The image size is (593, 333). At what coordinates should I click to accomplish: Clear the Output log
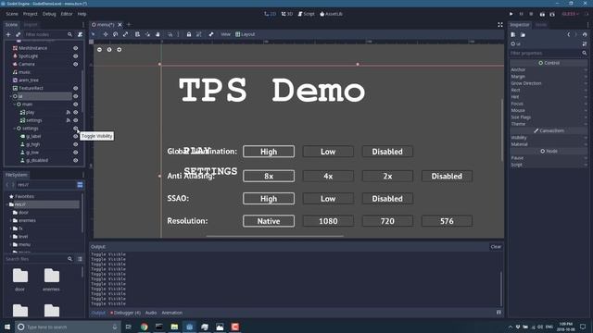[496, 247]
